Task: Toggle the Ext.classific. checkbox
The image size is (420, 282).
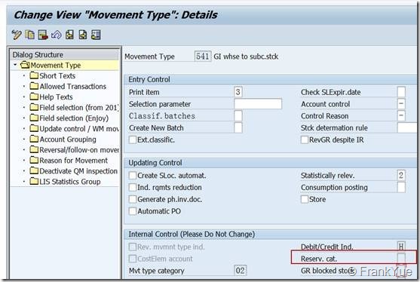Action: [x=133, y=139]
